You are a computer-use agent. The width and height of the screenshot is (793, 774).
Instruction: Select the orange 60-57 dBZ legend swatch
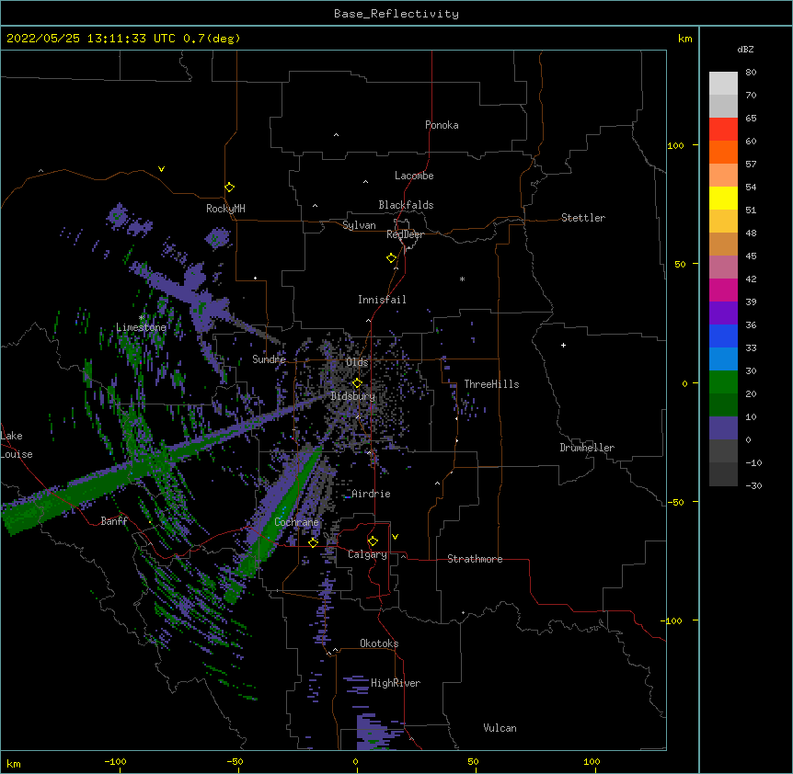click(723, 152)
